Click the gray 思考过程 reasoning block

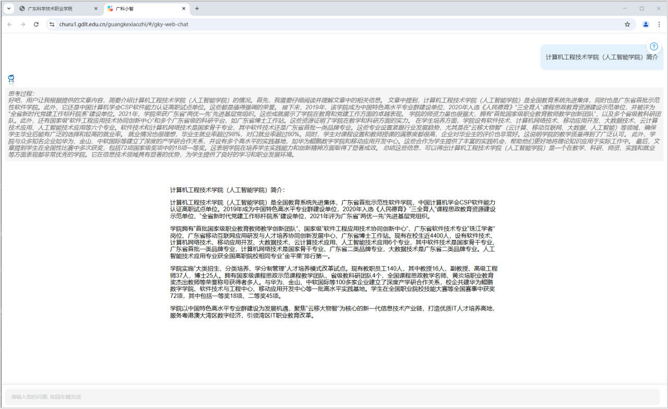pyautogui.click(x=334, y=124)
